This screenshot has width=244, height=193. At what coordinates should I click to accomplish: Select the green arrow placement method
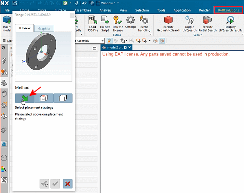(x=24, y=98)
